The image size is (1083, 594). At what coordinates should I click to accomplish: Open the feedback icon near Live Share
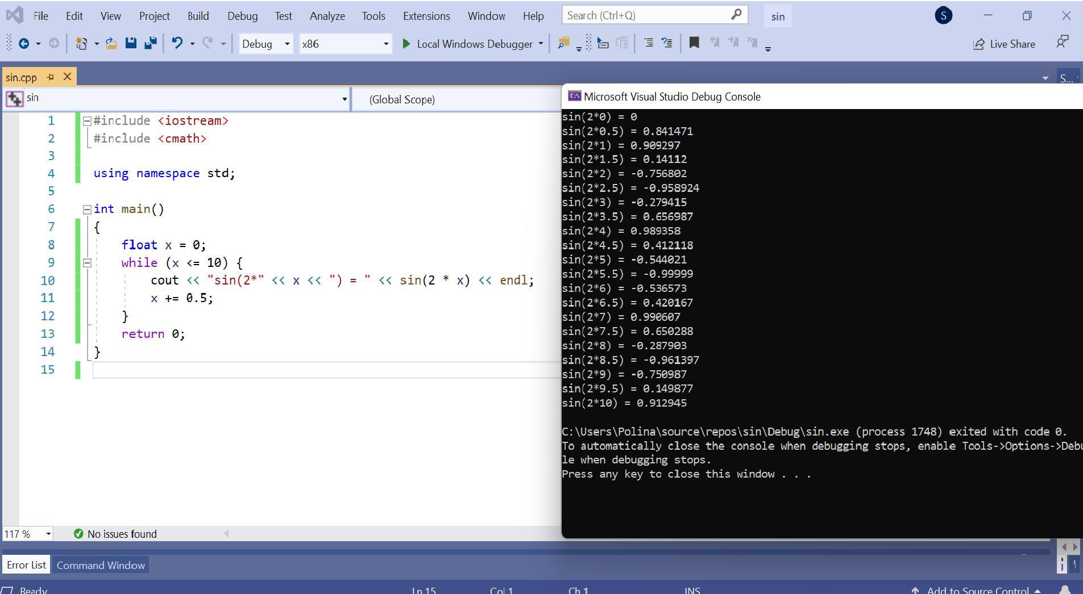tap(1062, 43)
